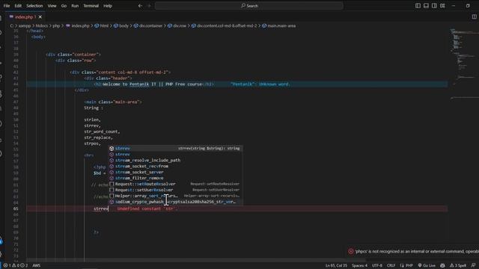Viewport: 479px width, 269px height.
Task: Open the Copilot status icon
Action: click(442, 266)
